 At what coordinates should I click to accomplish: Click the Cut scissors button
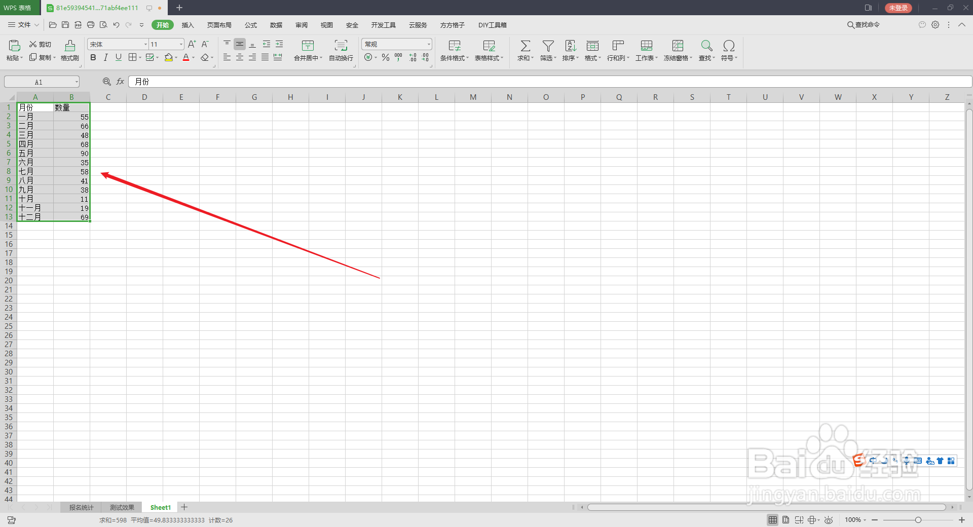pos(40,44)
